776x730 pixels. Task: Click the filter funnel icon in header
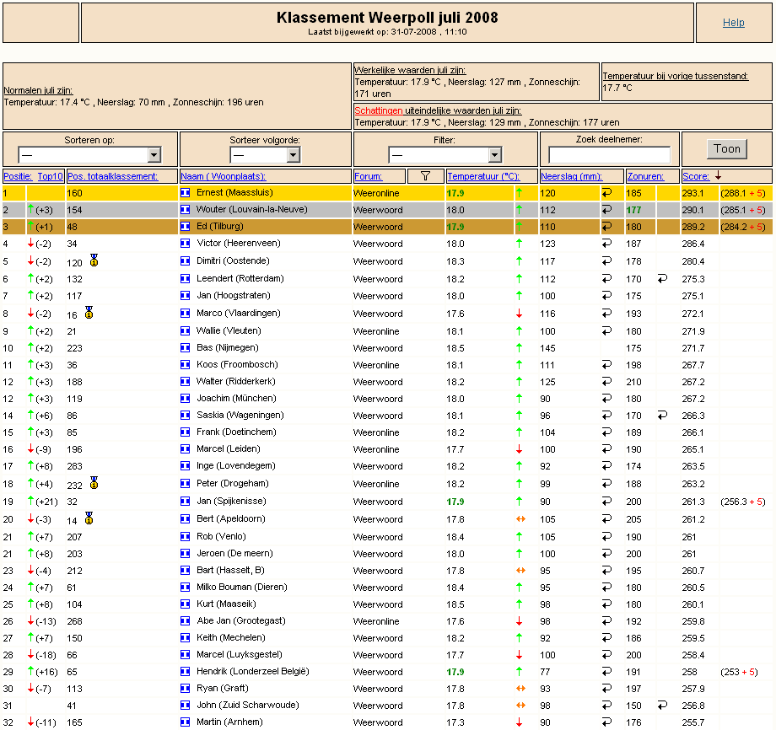[425, 176]
